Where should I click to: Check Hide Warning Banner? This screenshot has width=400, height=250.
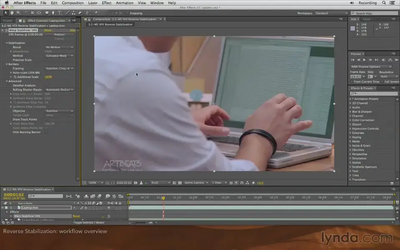46,132
